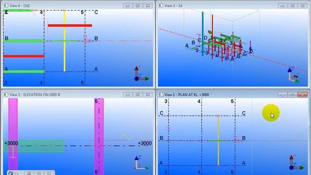Image resolution: width=311 pixels, height=175 pixels.
Task: Click the coordinate axes symbol in View 3
Action: tap(294, 75)
